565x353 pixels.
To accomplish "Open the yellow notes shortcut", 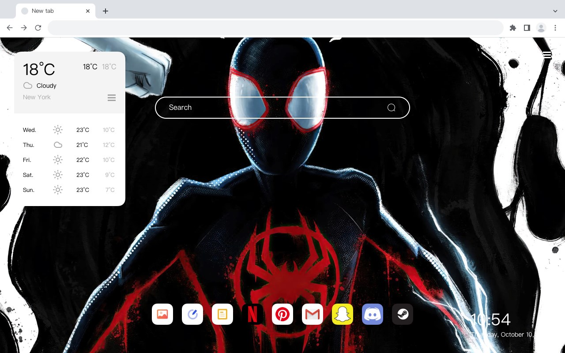I will [x=222, y=314].
